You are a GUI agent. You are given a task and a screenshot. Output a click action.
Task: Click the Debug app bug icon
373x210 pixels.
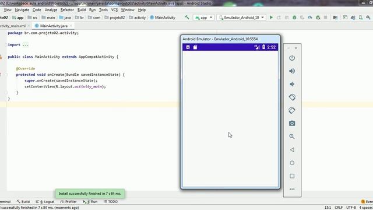coord(294,17)
